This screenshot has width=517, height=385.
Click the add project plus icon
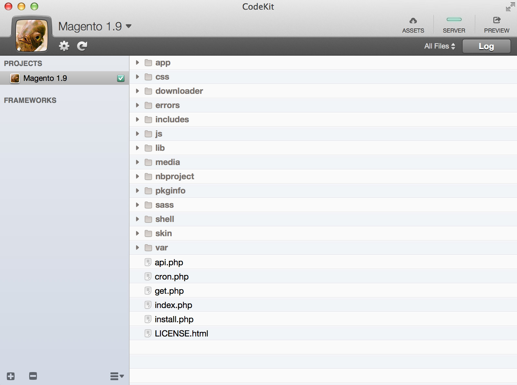[11, 376]
